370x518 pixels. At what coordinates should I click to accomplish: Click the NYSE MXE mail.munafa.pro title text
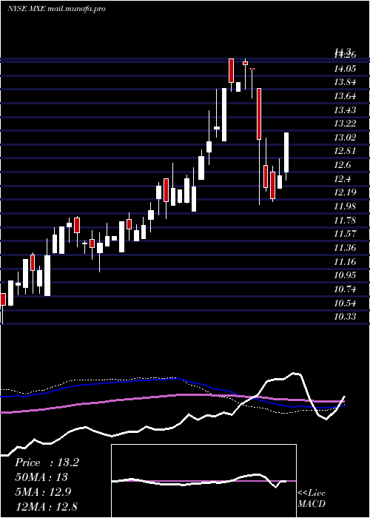[56, 9]
